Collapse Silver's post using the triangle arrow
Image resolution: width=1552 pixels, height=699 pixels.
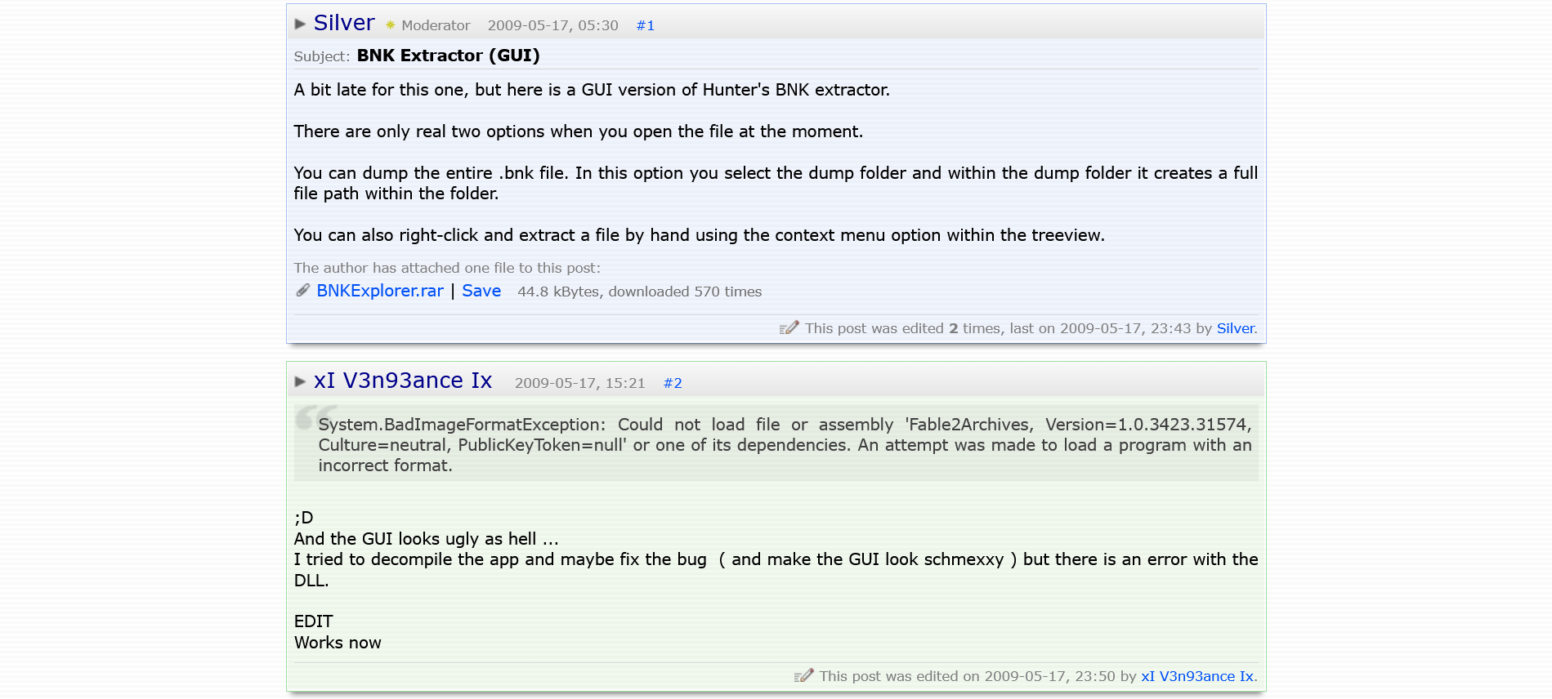click(300, 24)
